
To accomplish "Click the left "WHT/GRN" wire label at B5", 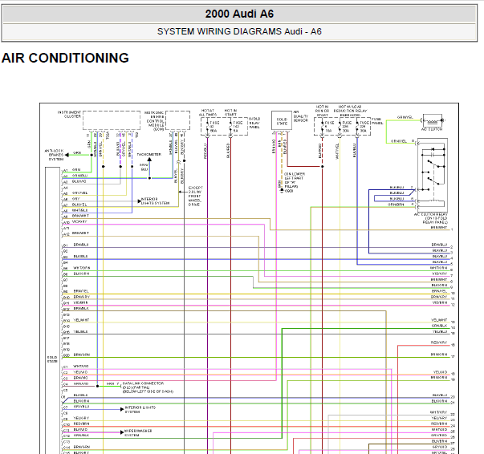I will (x=82, y=268).
